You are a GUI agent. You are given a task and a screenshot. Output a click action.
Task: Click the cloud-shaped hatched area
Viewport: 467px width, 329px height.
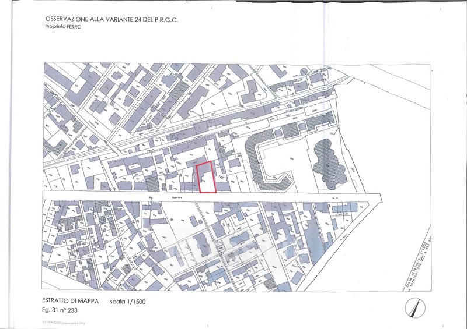tap(327, 164)
